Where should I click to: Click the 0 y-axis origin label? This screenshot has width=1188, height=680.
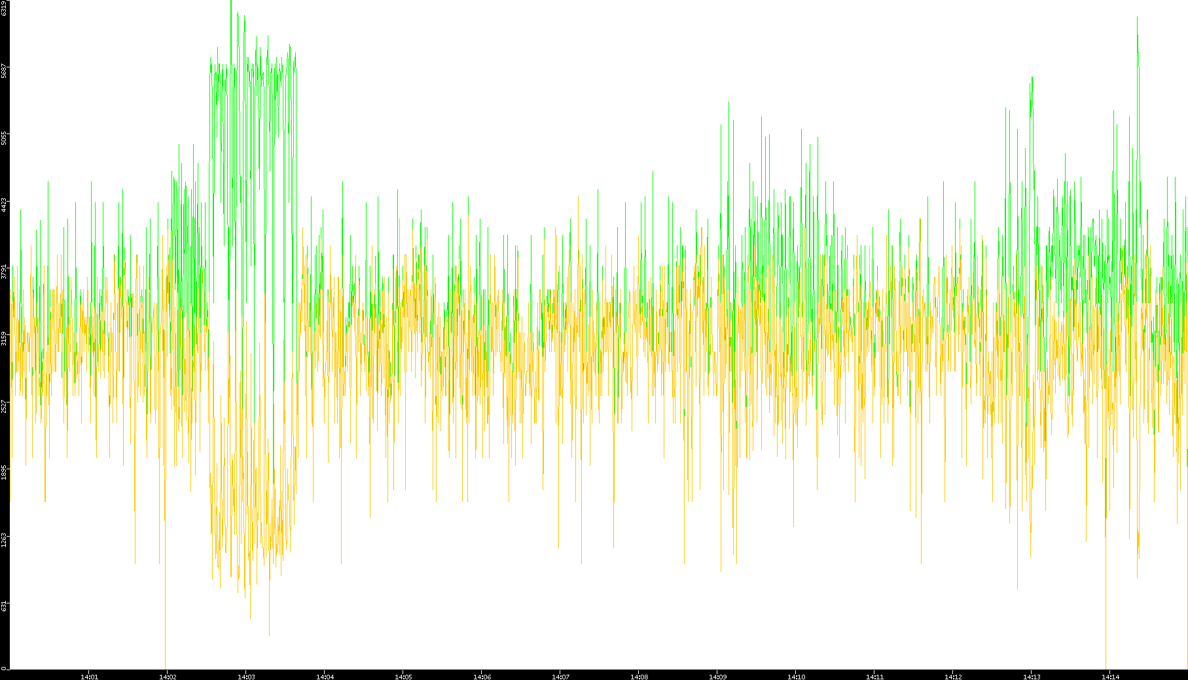(3, 668)
